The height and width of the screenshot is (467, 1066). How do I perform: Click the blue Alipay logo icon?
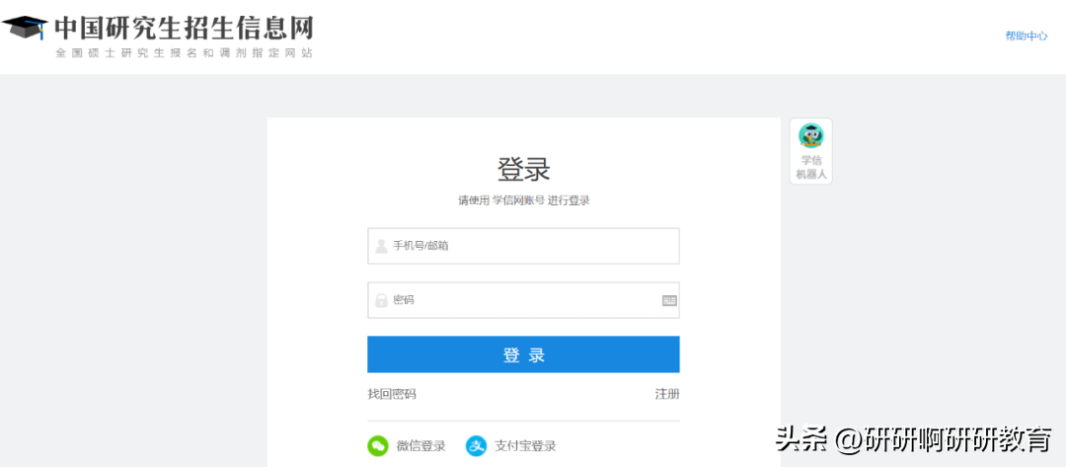pos(477,445)
